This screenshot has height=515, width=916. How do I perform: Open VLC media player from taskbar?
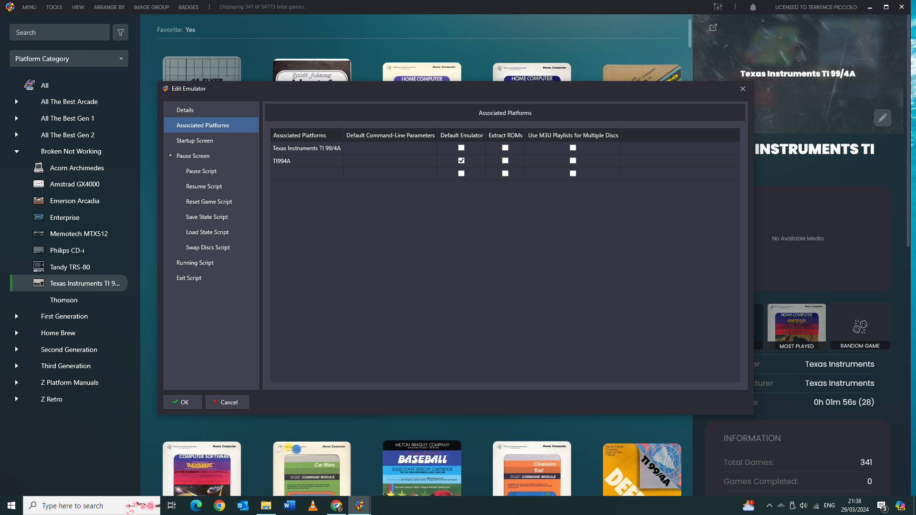point(313,505)
